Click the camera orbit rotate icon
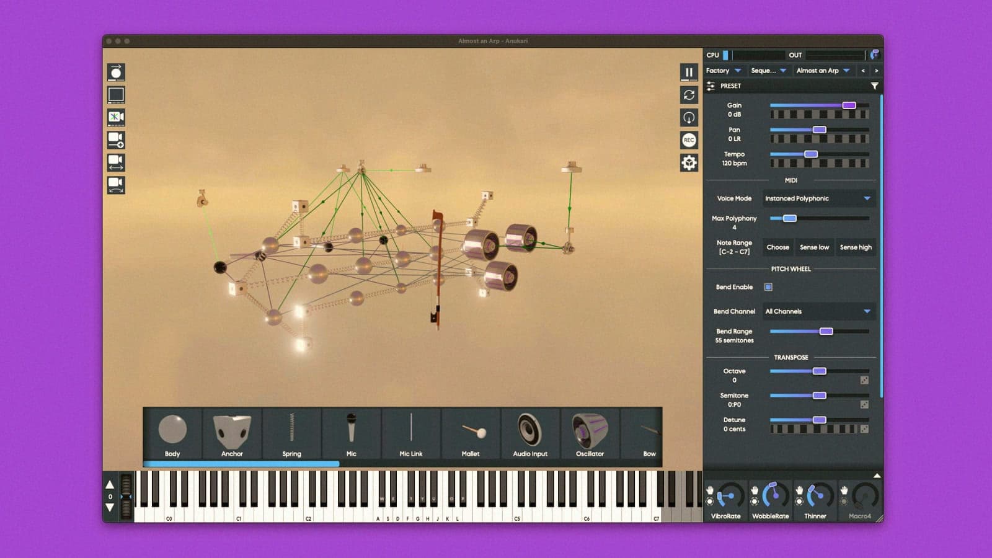 [116, 185]
